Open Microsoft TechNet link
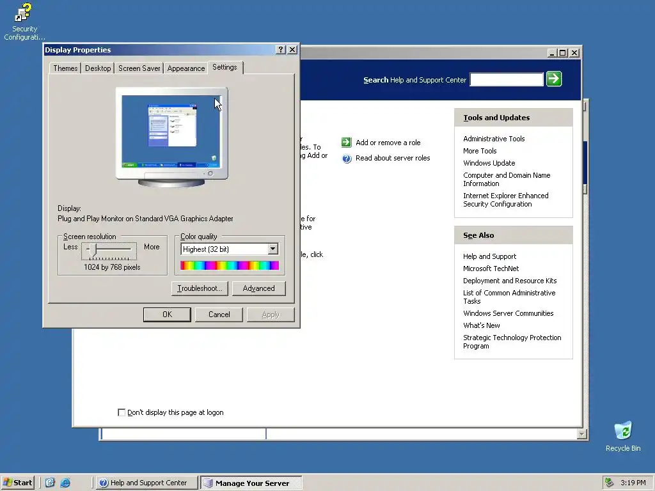The width and height of the screenshot is (655, 491). [x=491, y=269]
